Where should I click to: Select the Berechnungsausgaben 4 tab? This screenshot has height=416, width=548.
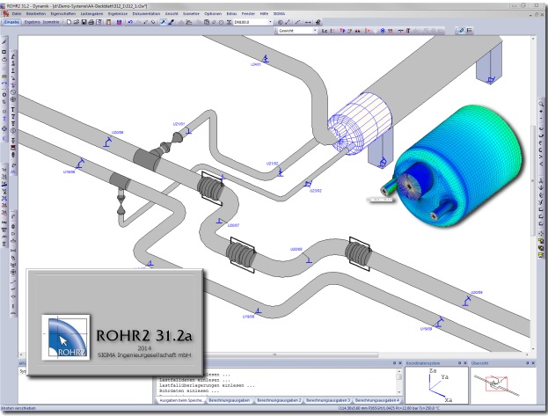pos(376,400)
